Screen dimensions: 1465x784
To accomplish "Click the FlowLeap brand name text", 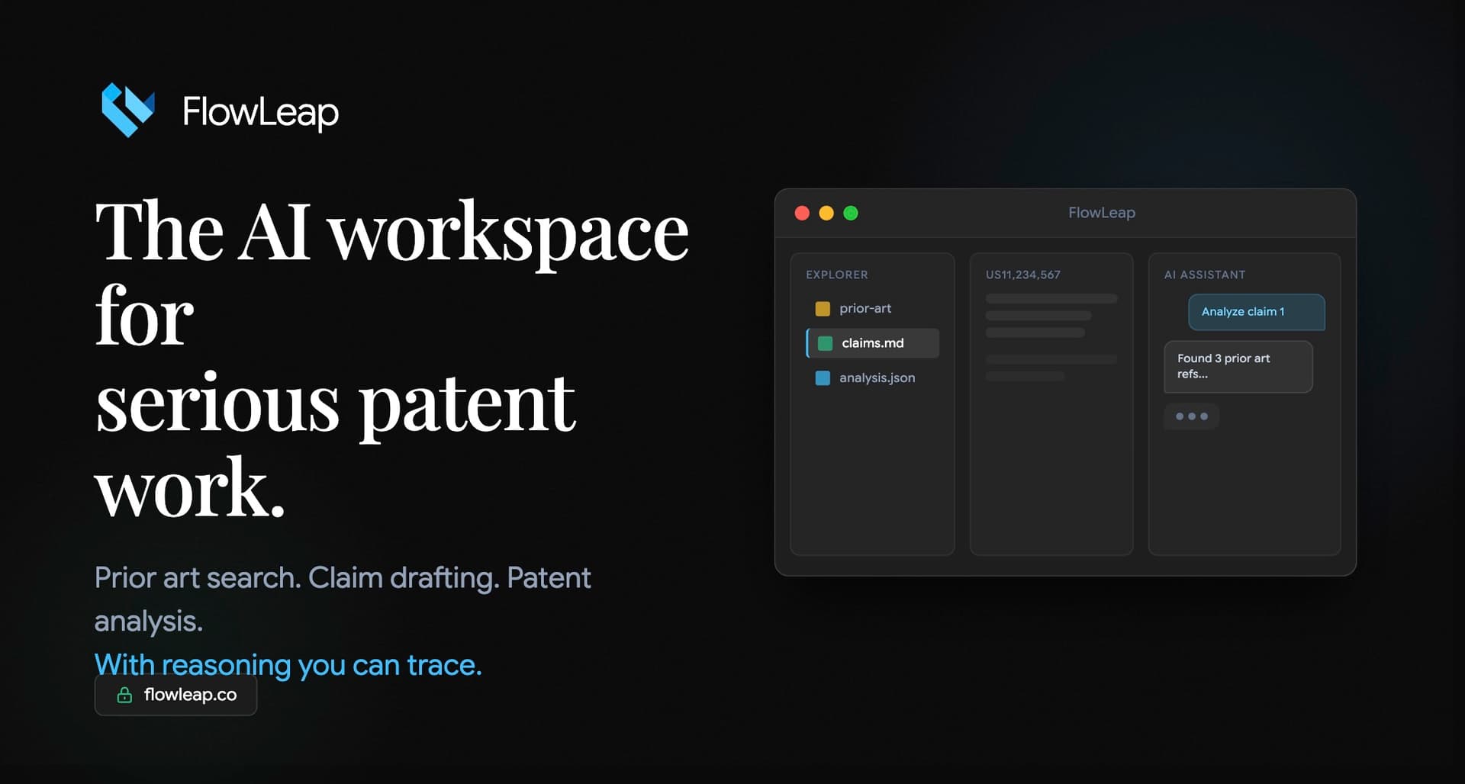I will click(260, 112).
